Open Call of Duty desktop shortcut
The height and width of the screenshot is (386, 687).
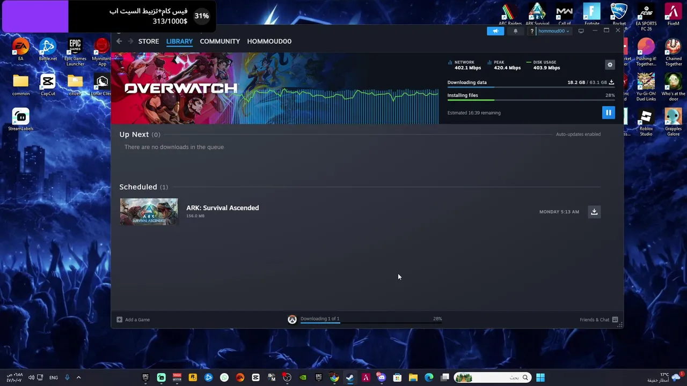click(x=565, y=15)
